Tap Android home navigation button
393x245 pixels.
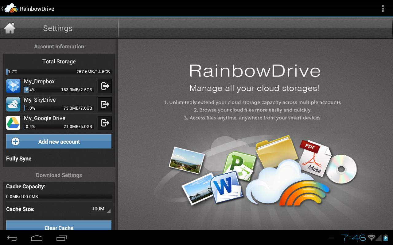(x=37, y=238)
